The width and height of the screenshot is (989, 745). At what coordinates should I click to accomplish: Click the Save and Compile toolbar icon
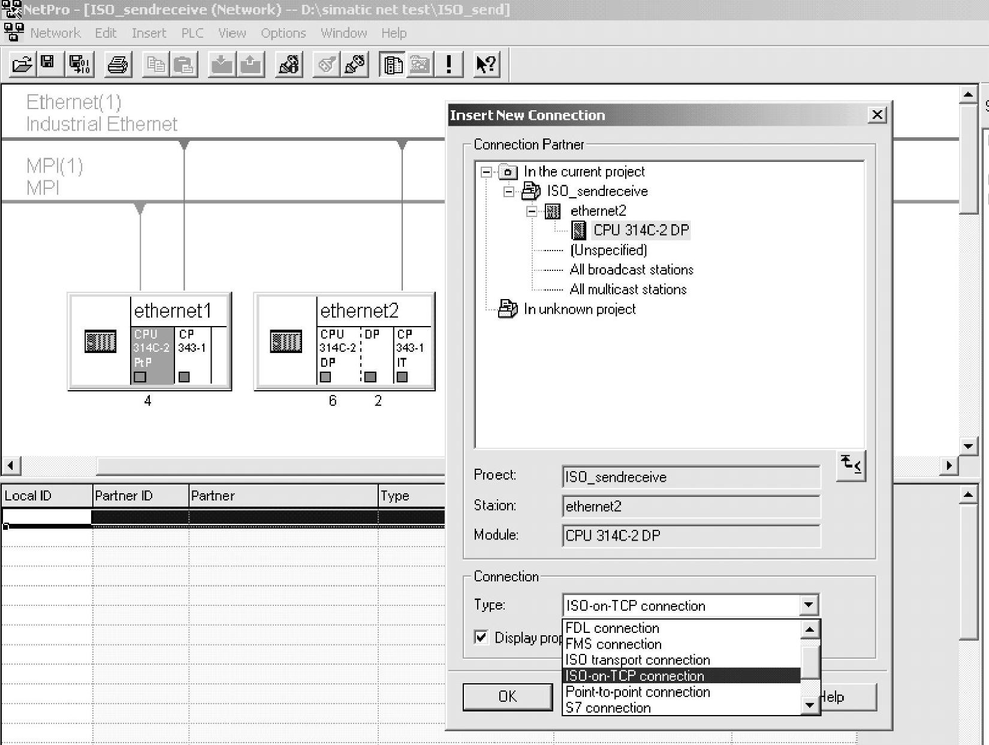80,64
